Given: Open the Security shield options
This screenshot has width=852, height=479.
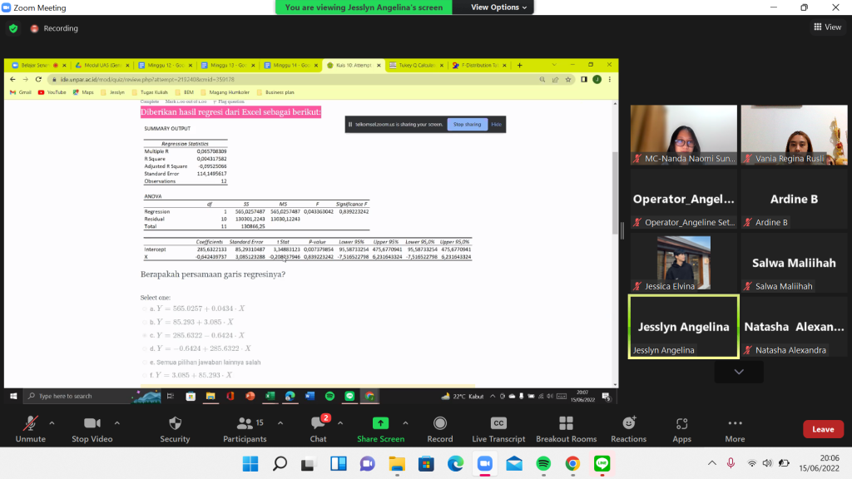Looking at the screenshot, I should pos(175,427).
